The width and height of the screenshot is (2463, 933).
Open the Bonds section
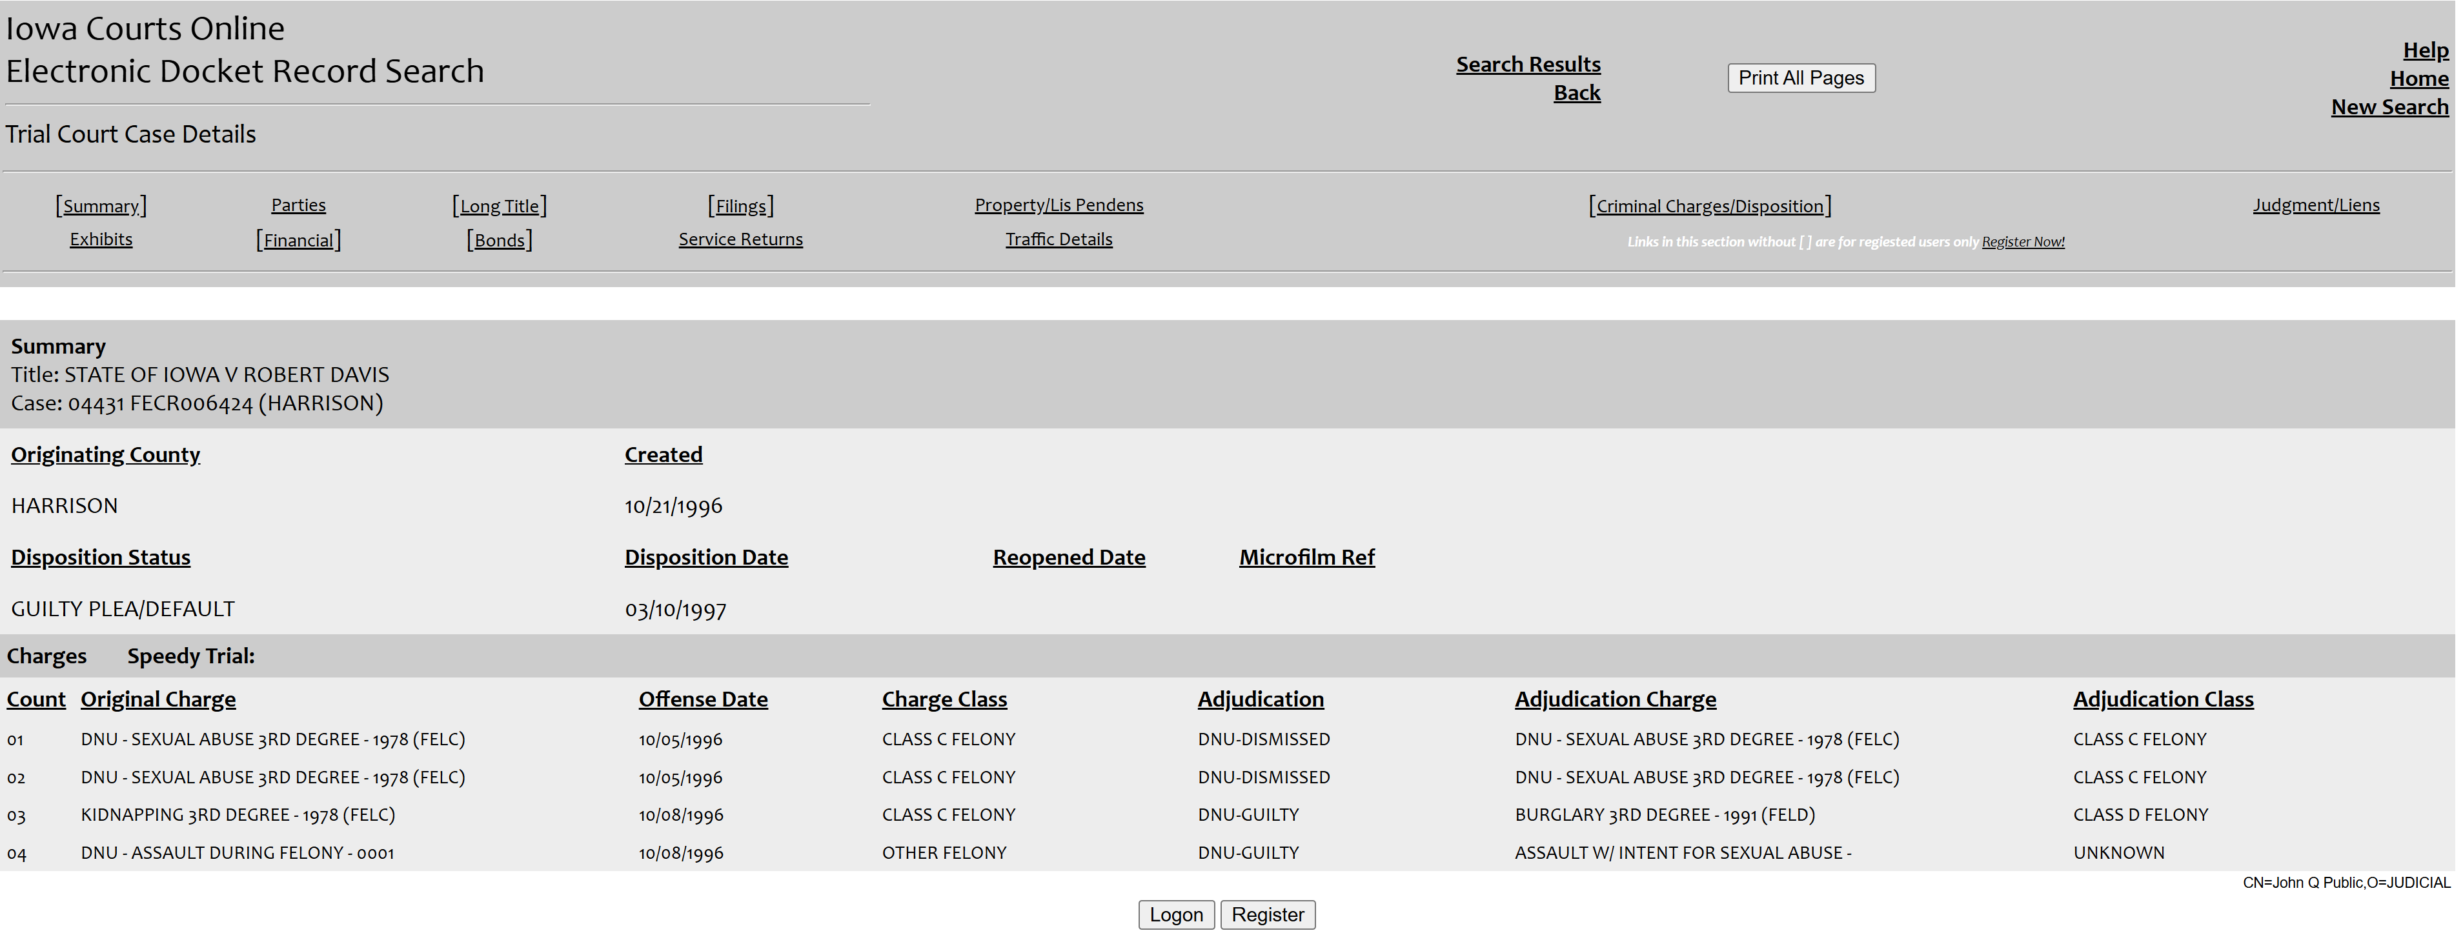[499, 240]
